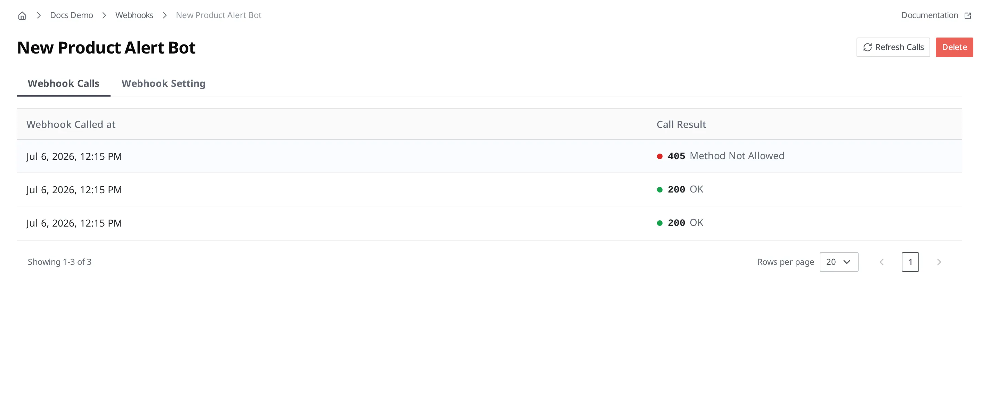Click the timestamp in the 405 row

(74, 156)
